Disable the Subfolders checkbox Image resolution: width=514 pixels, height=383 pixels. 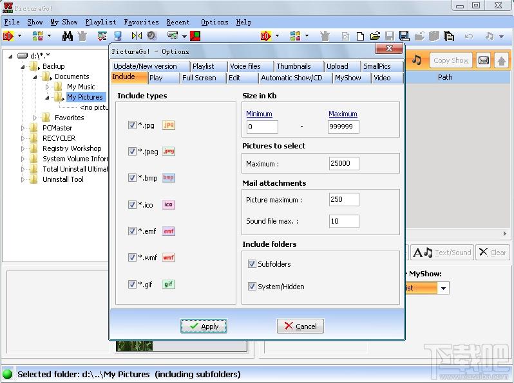click(252, 264)
